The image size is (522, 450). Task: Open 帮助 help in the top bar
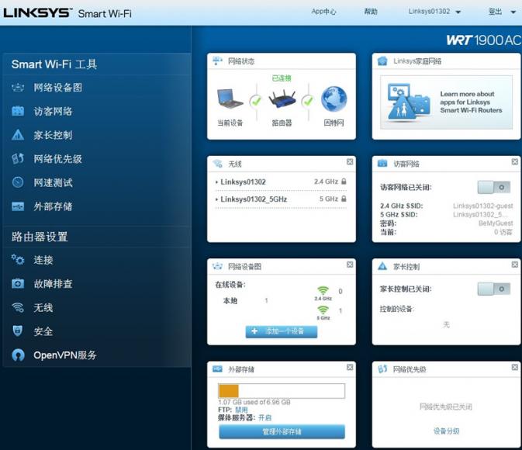[371, 12]
